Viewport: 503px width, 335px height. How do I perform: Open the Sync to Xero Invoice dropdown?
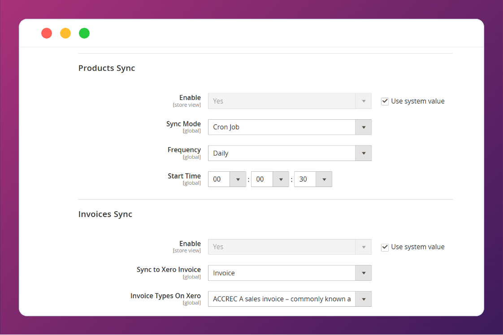click(290, 273)
